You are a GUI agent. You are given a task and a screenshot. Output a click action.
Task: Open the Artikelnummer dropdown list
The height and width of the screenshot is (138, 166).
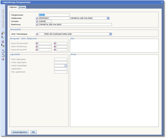click(x=108, y=18)
